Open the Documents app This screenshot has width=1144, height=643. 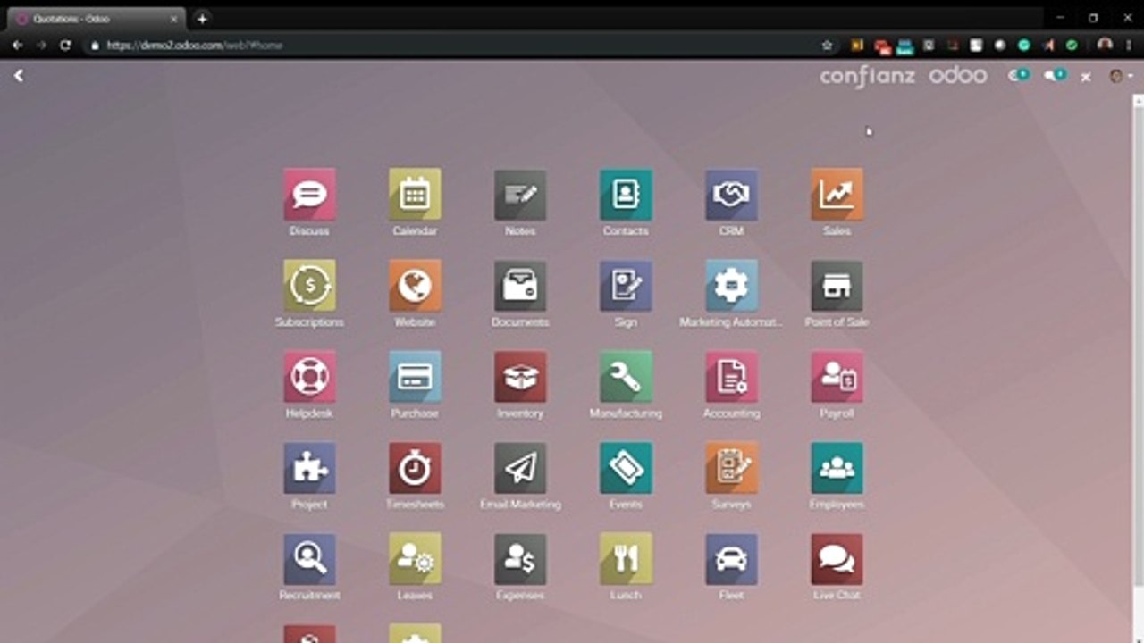[x=520, y=286]
